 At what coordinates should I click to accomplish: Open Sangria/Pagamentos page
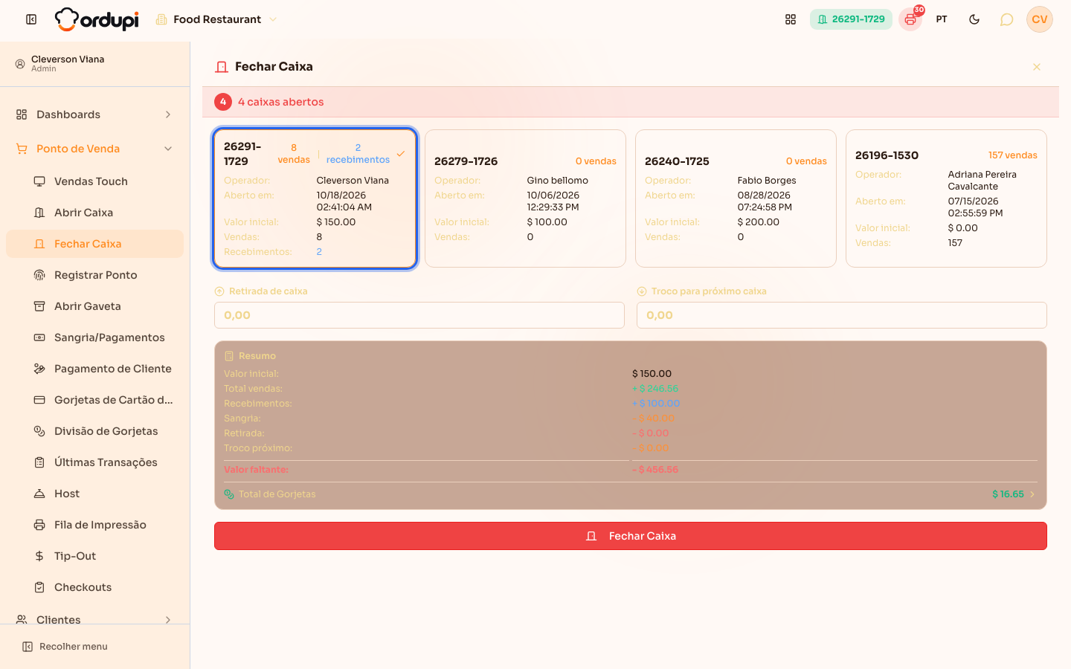pyautogui.click(x=94, y=337)
